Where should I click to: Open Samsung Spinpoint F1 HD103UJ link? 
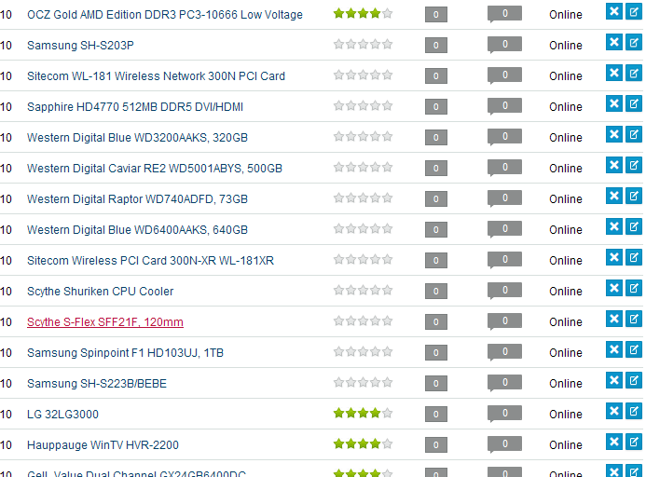[125, 353]
